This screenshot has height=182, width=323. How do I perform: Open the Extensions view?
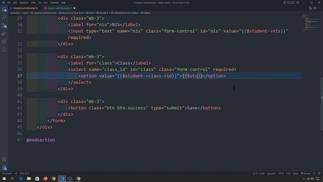4,41
